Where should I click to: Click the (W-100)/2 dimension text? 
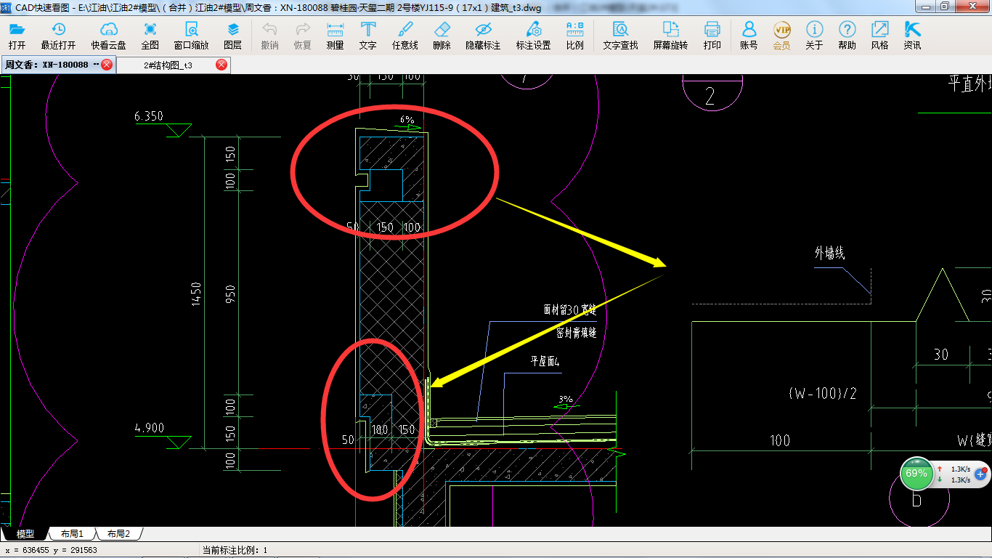(x=822, y=394)
